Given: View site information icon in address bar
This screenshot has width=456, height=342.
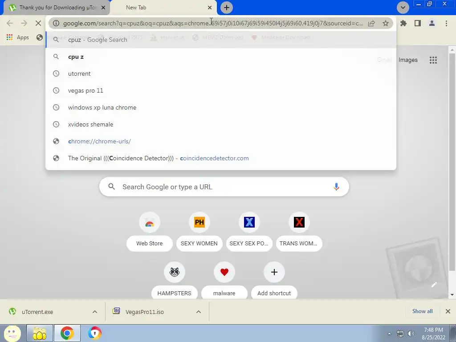Looking at the screenshot, I should 56,23.
